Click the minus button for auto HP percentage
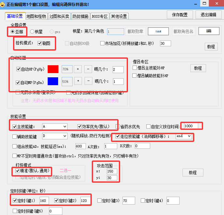The height and width of the screenshot is (215, 224). [x=88, y=69]
